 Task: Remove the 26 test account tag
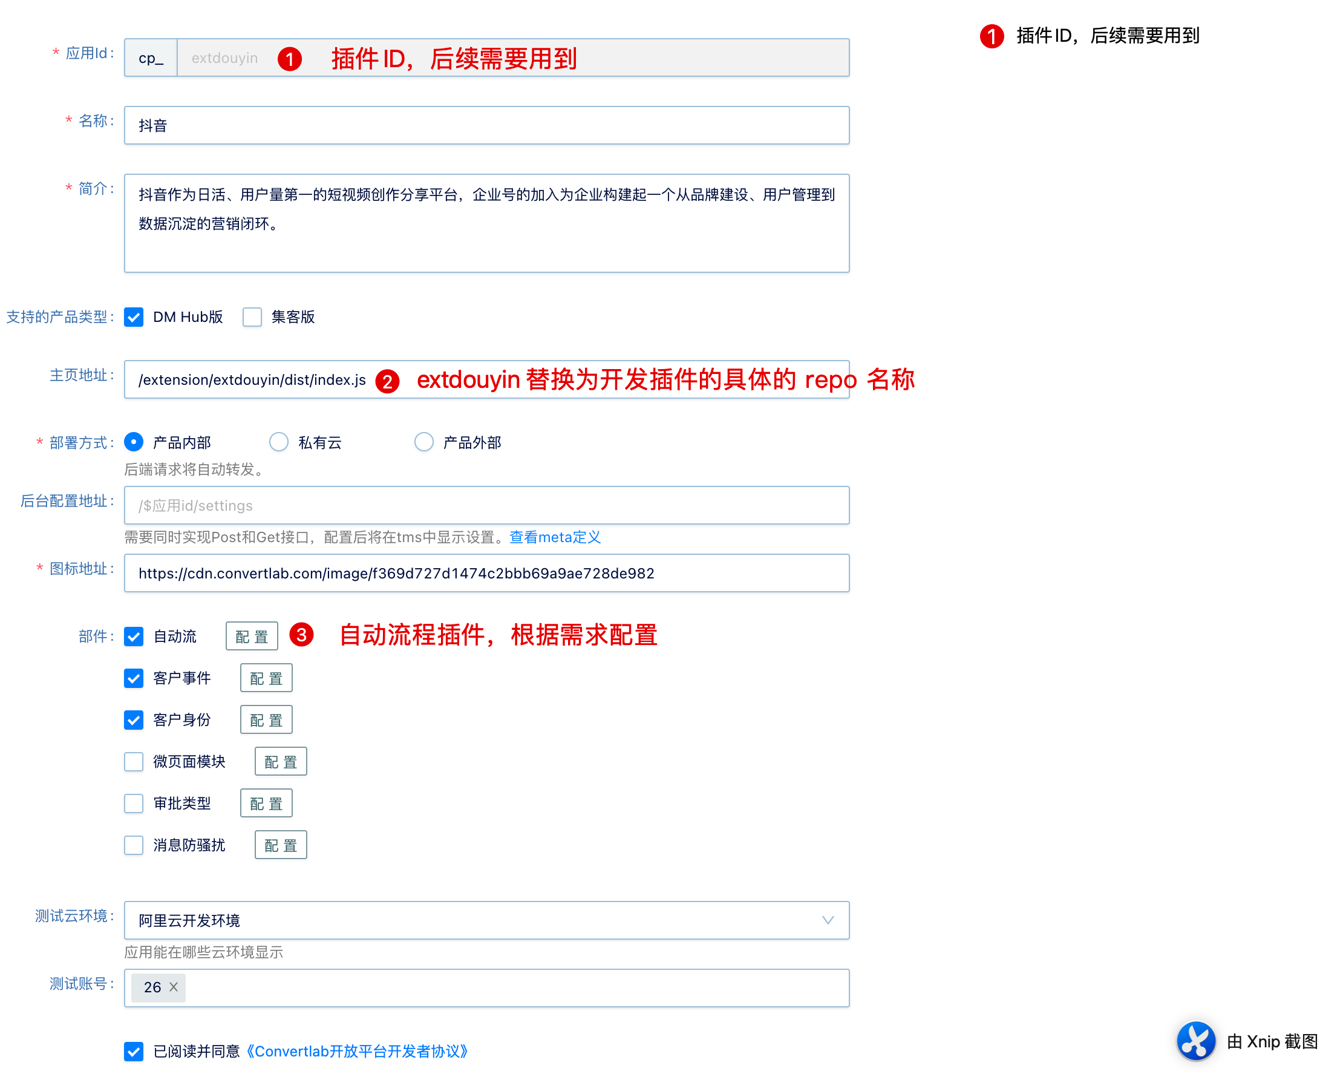(x=174, y=987)
